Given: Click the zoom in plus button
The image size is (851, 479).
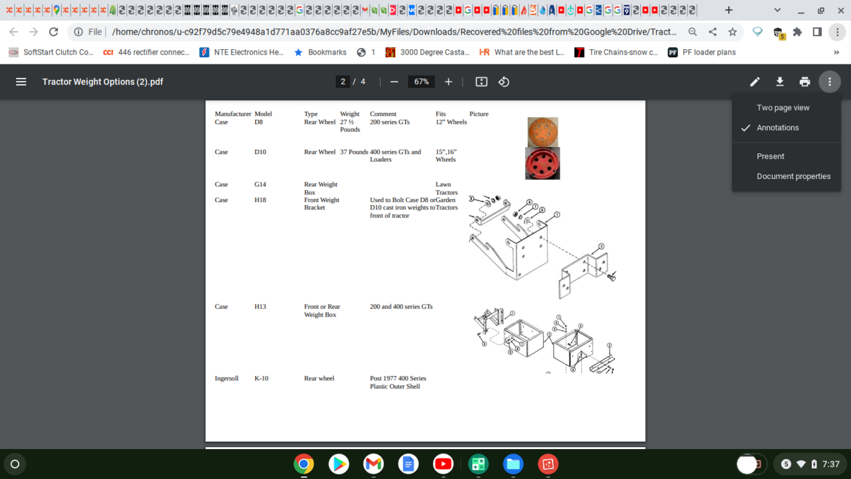Looking at the screenshot, I should [448, 82].
